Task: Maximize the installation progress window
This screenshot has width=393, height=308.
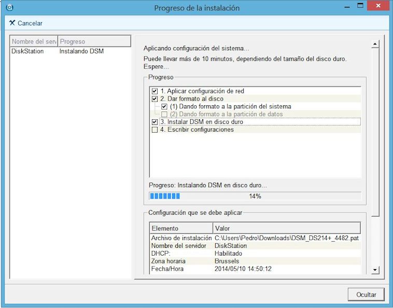Action: point(360,6)
